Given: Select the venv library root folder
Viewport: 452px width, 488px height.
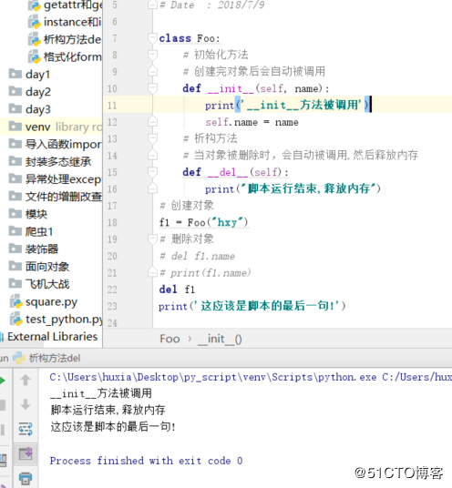Looking at the screenshot, I should 56,127.
